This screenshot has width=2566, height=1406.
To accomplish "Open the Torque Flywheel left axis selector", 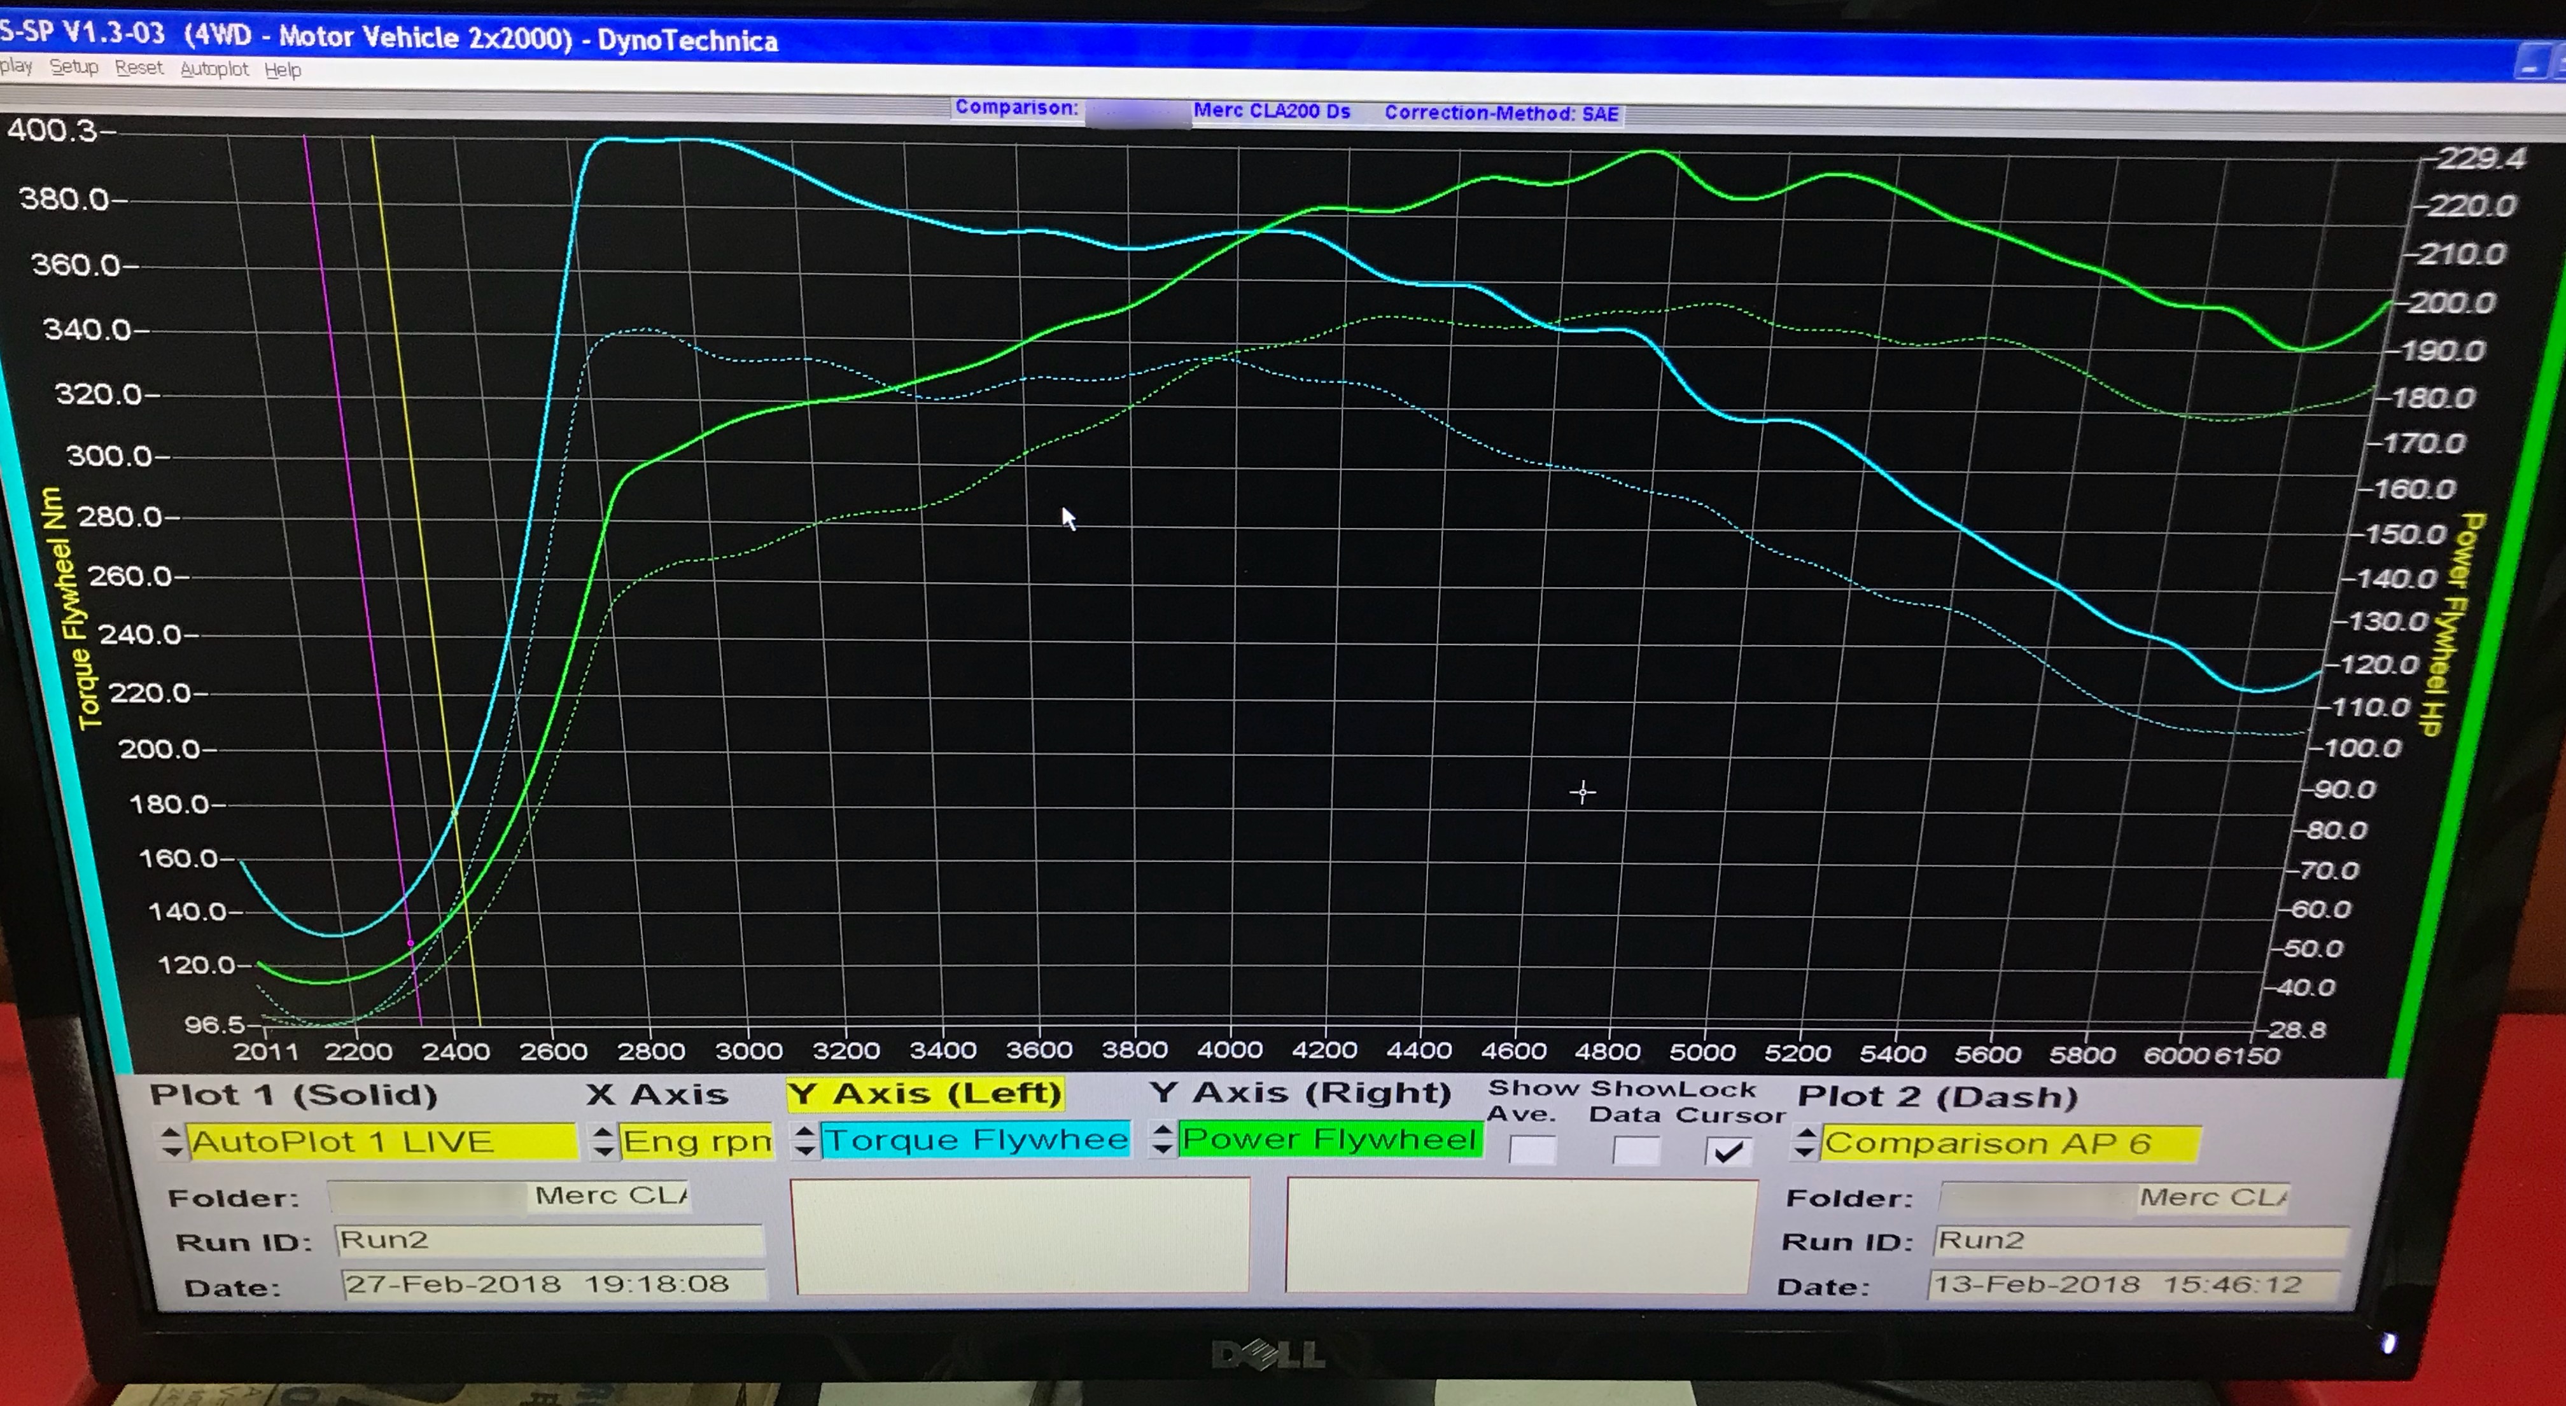I will click(976, 1139).
